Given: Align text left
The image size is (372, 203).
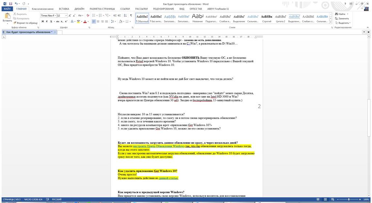Looking at the screenshot, I should 94,21.
